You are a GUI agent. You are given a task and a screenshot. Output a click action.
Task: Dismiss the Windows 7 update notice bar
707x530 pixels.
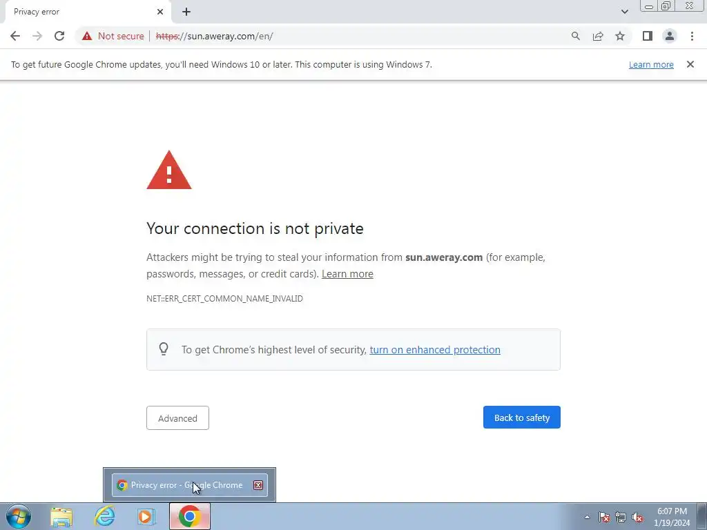point(690,64)
